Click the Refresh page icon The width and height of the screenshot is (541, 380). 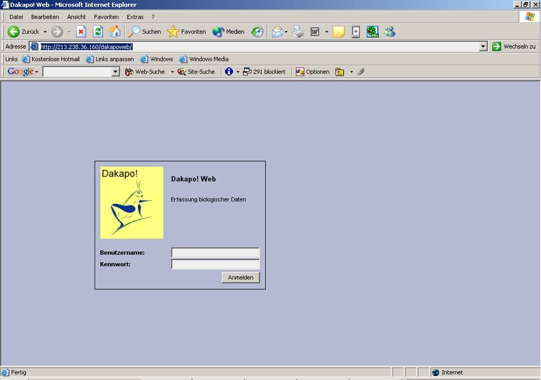pyautogui.click(x=98, y=32)
